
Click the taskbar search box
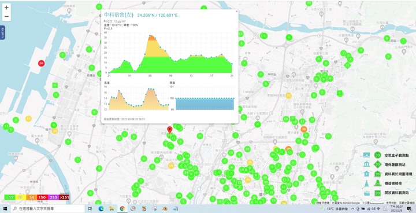pyautogui.click(x=47, y=209)
